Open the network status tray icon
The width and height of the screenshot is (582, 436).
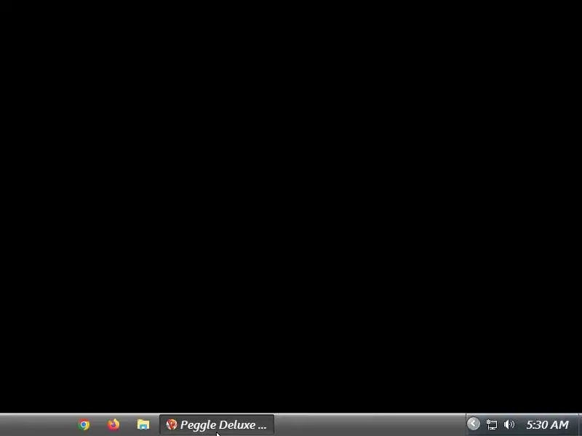click(x=492, y=424)
